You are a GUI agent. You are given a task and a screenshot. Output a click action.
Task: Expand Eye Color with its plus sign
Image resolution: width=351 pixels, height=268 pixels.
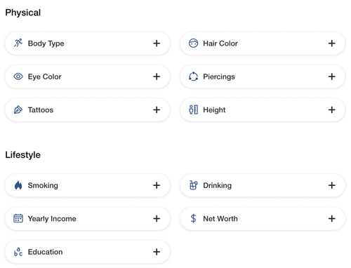coord(157,76)
